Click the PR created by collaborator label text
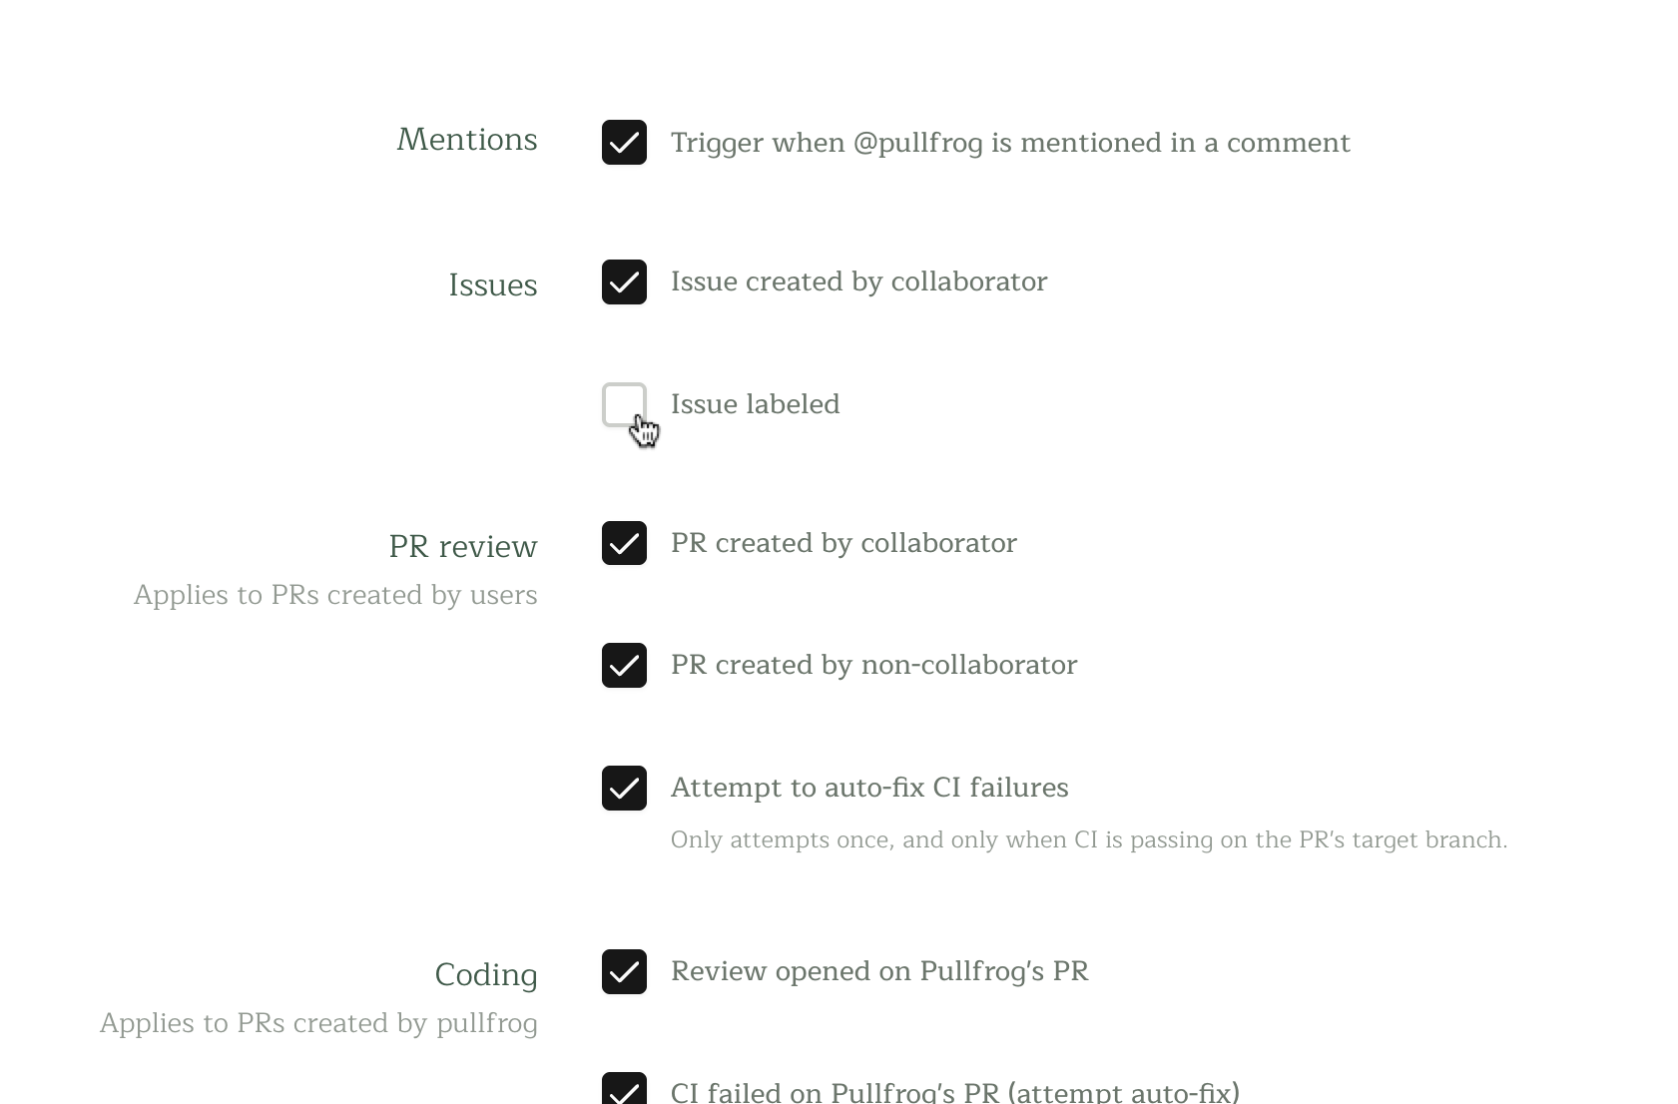The image size is (1678, 1104). [x=842, y=543]
